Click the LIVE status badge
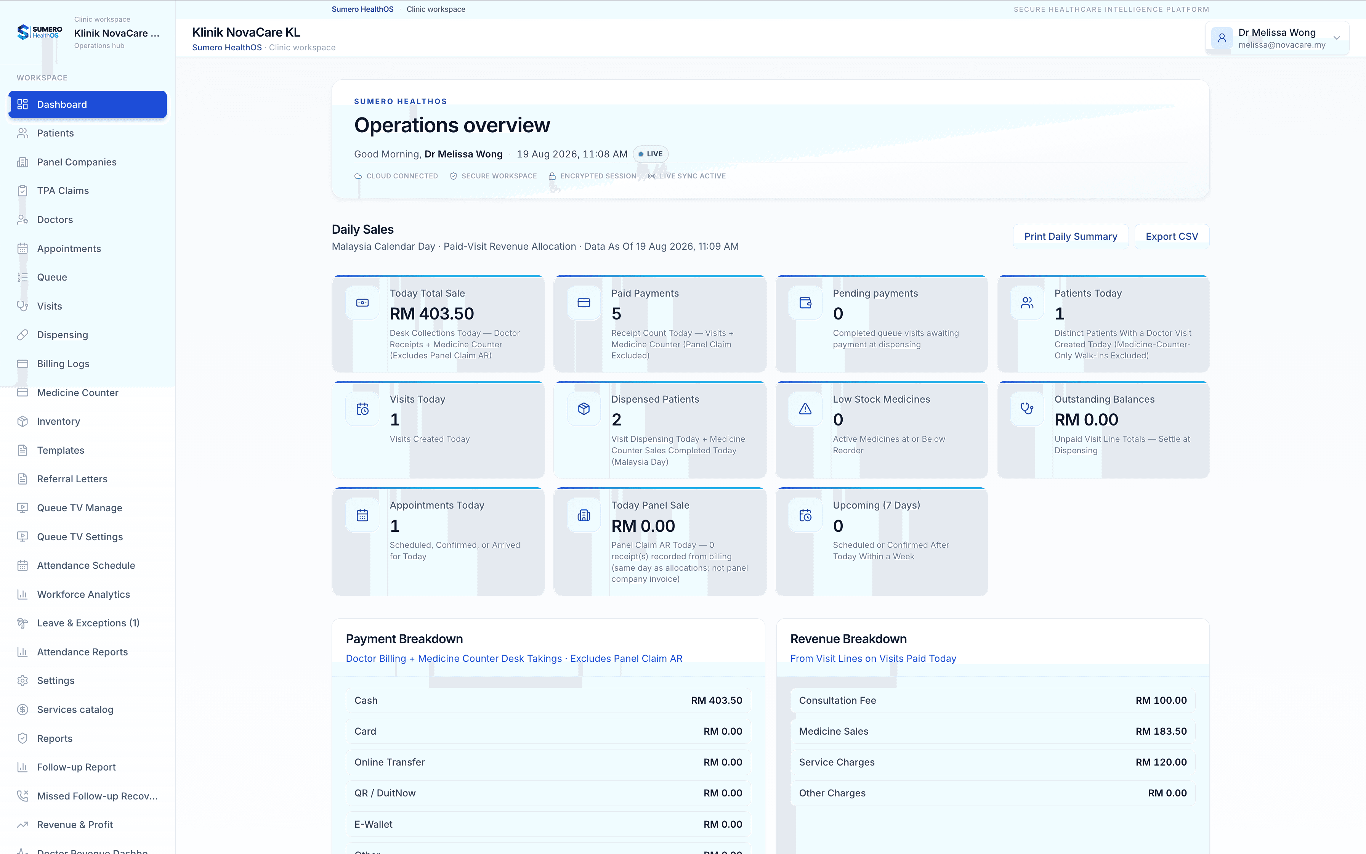The width and height of the screenshot is (1366, 854). click(650, 154)
